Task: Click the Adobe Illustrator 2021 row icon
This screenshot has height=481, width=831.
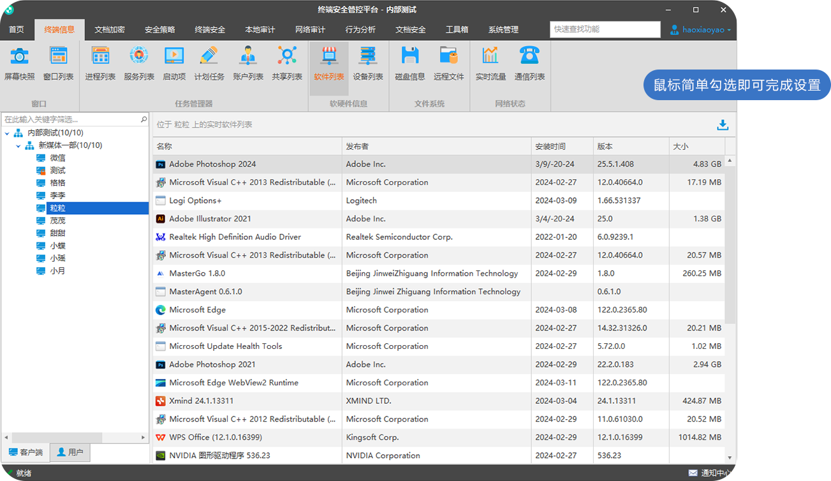Action: click(x=161, y=219)
